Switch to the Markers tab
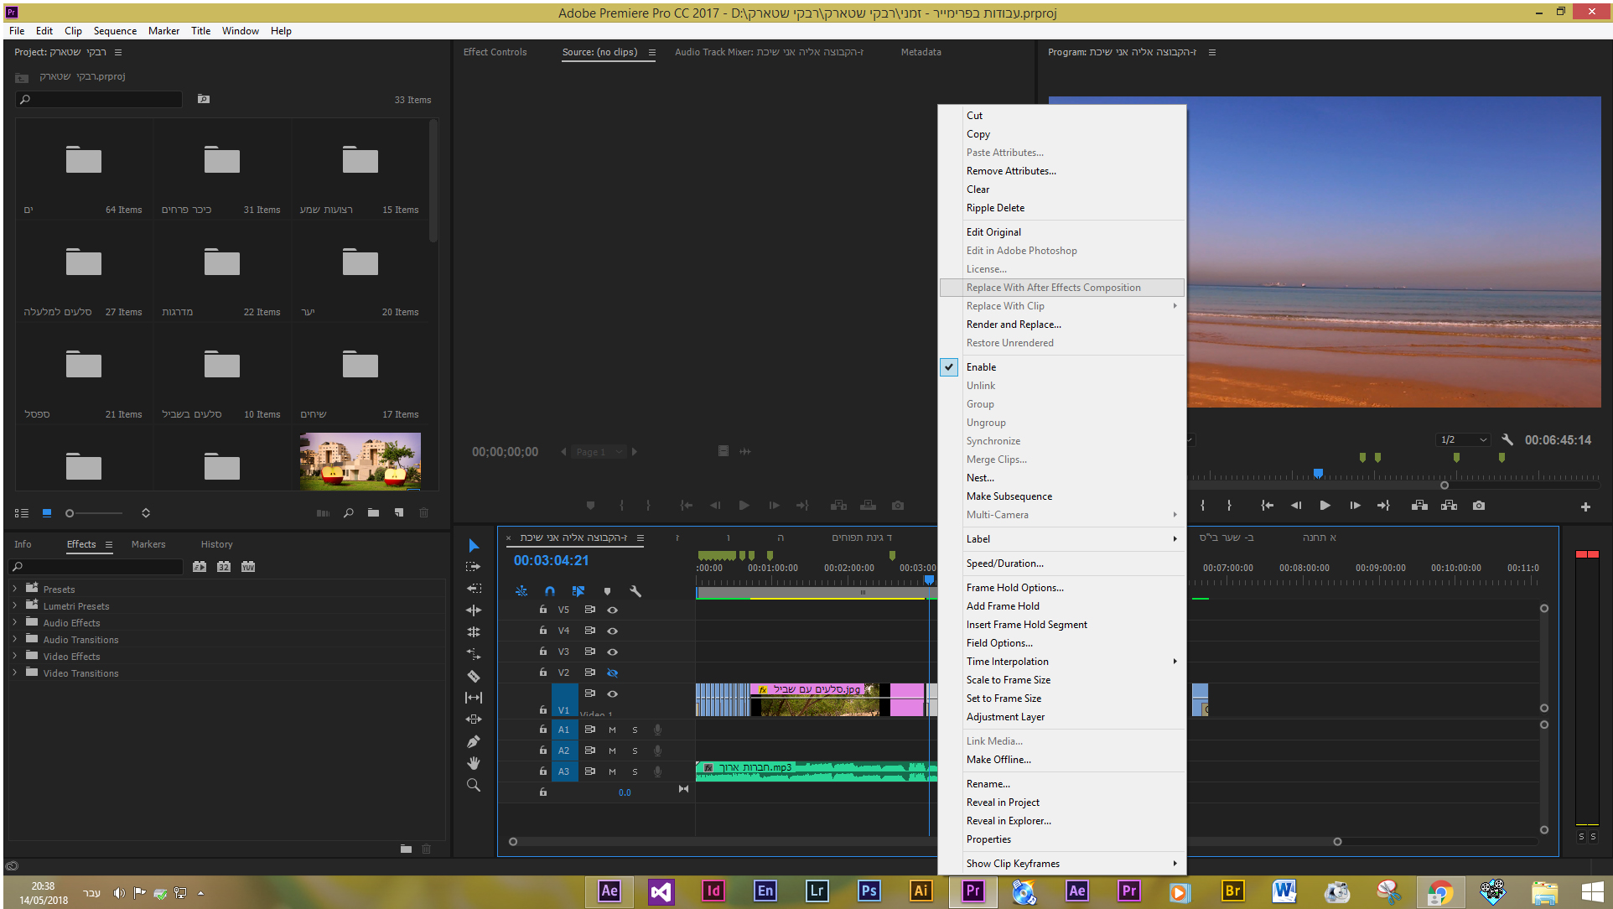Viewport: 1613px width, 909px height. point(148,544)
